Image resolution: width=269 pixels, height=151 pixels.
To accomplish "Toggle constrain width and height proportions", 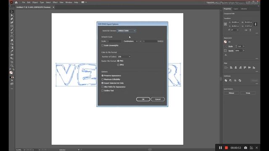I will [256, 24].
